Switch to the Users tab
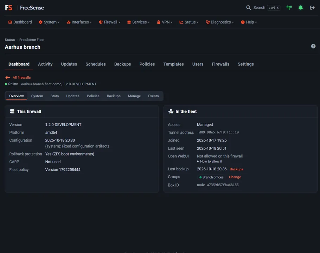Screen dimensions: 320x253 click(x=198, y=64)
